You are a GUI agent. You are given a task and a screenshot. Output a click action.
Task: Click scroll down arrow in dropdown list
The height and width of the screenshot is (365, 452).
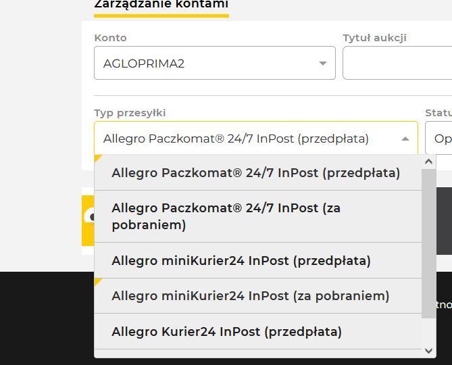coord(428,351)
